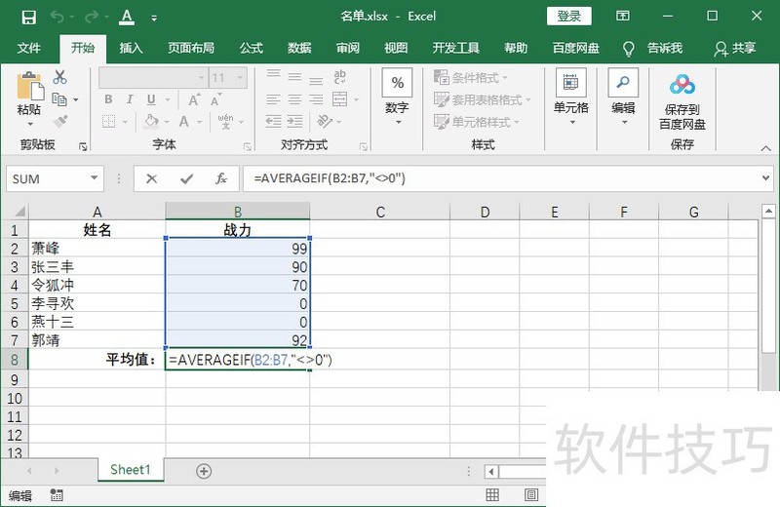The width and height of the screenshot is (780, 507).
Task: Expand the formula bar with the chevron
Action: tap(765, 178)
